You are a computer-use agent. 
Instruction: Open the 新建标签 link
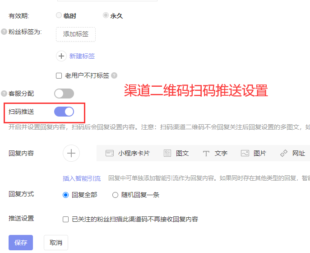(x=82, y=56)
